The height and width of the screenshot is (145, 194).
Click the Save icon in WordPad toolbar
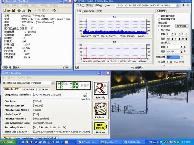coord(13,10)
